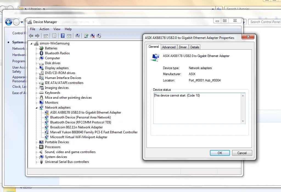The image size is (281, 192).
Task: Expand the Batteries tree node
Action: (x=36, y=49)
